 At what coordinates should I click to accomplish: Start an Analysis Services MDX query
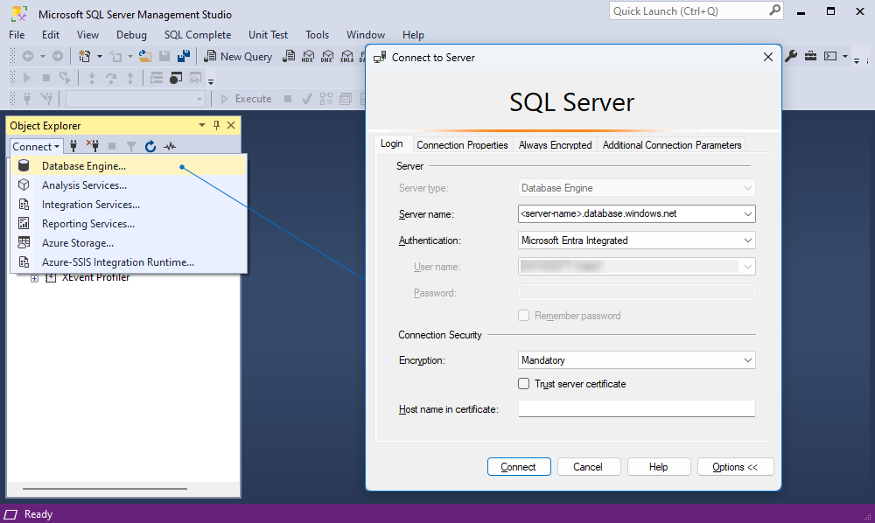[308, 56]
